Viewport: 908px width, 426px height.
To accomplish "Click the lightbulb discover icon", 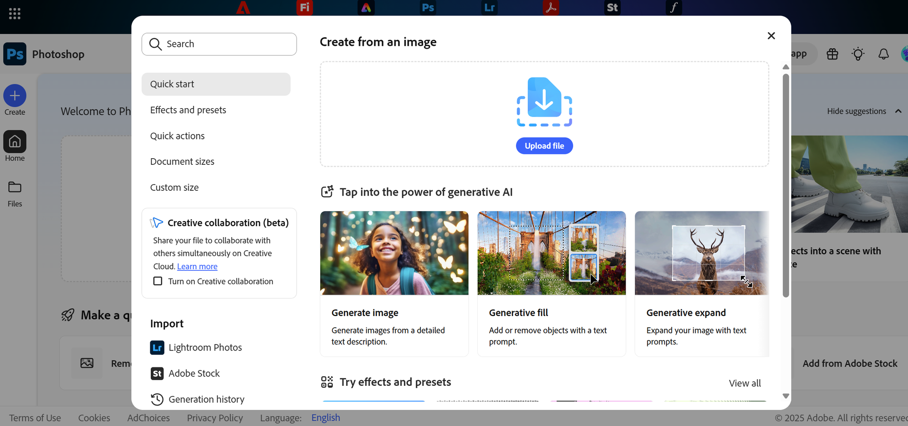I will point(858,54).
